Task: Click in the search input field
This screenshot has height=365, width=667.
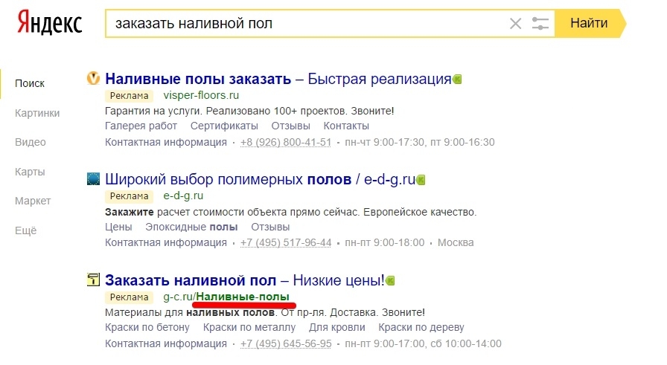Action: point(305,24)
